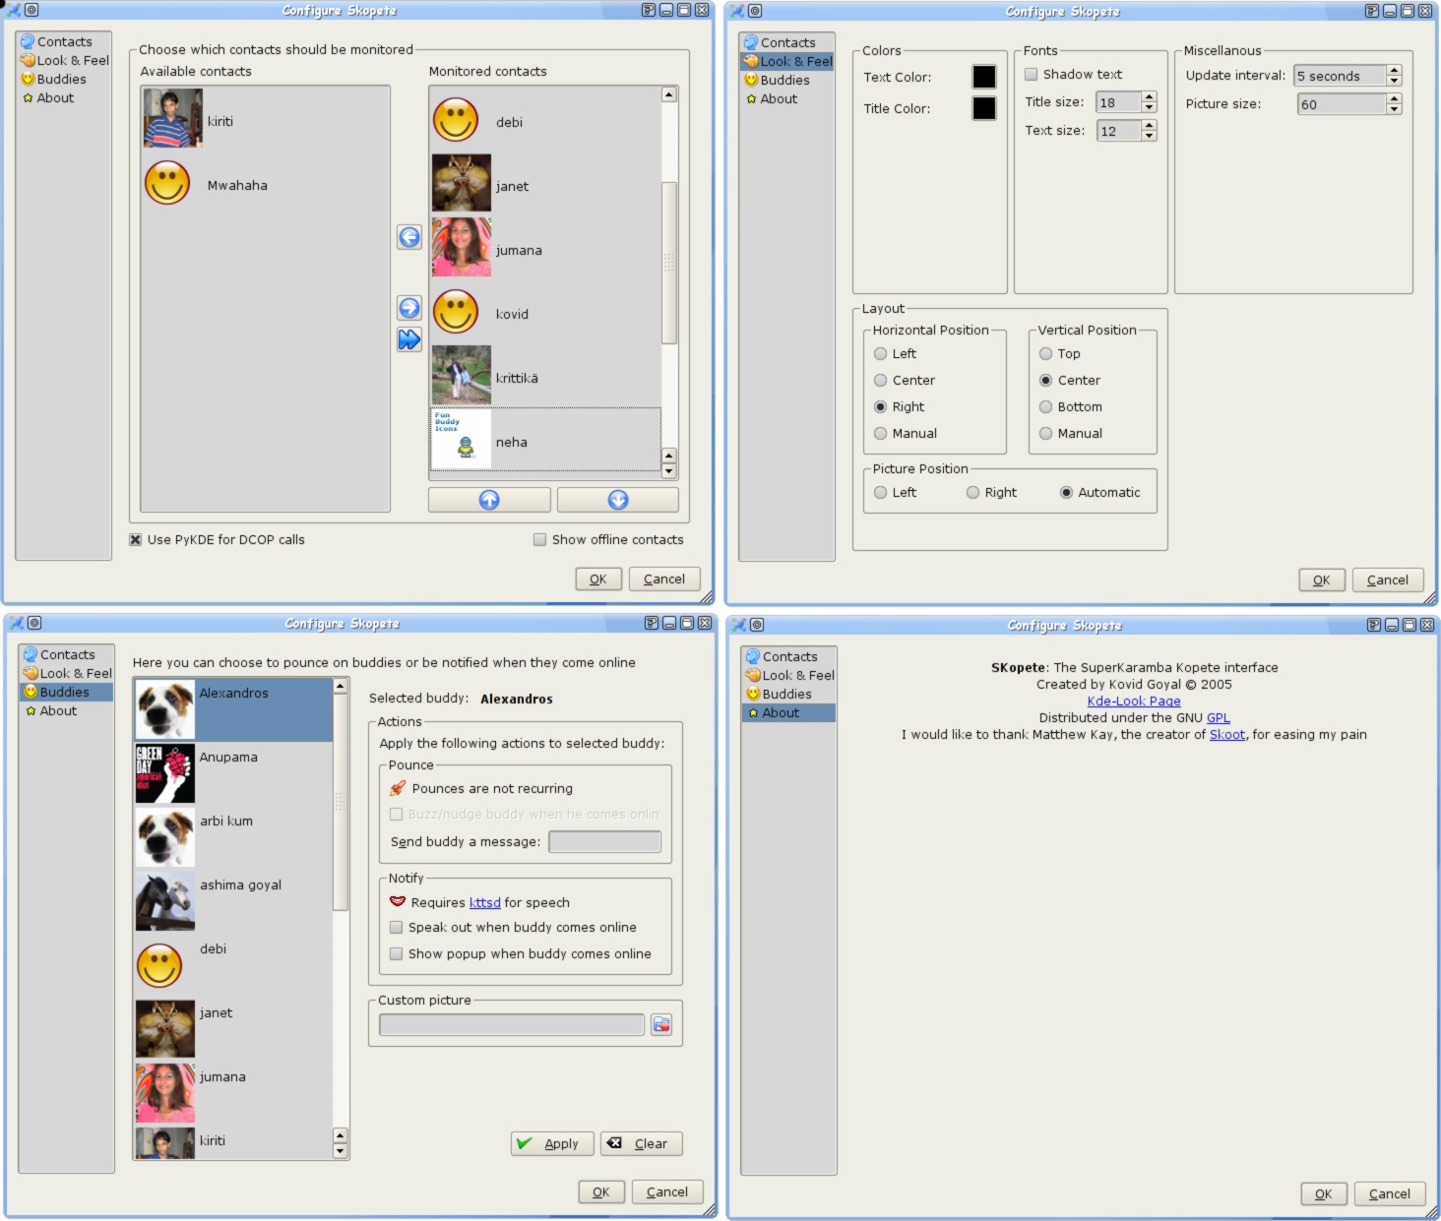Image resolution: width=1441 pixels, height=1221 pixels.
Task: Open Text Color swatch
Action: 984,77
